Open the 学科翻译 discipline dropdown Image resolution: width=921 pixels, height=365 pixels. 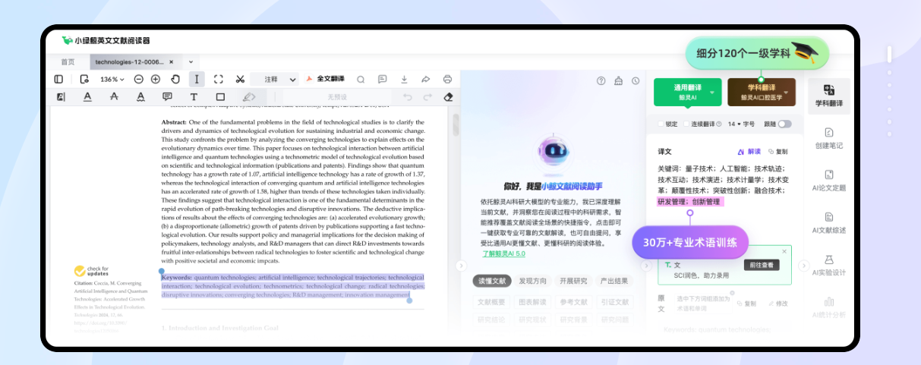(x=762, y=93)
